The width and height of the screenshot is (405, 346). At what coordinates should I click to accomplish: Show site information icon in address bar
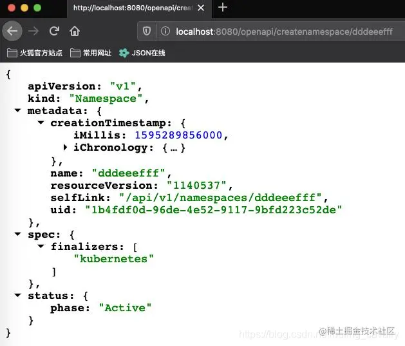[165, 32]
